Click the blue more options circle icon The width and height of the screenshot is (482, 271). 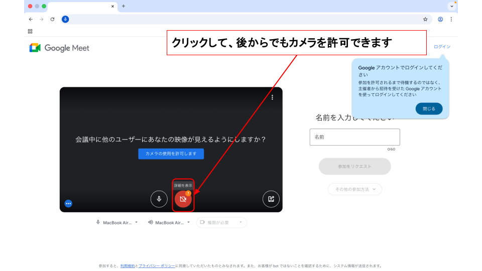point(69,203)
